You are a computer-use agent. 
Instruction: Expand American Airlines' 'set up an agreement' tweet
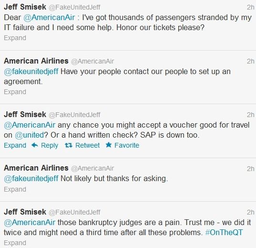coord(15,92)
